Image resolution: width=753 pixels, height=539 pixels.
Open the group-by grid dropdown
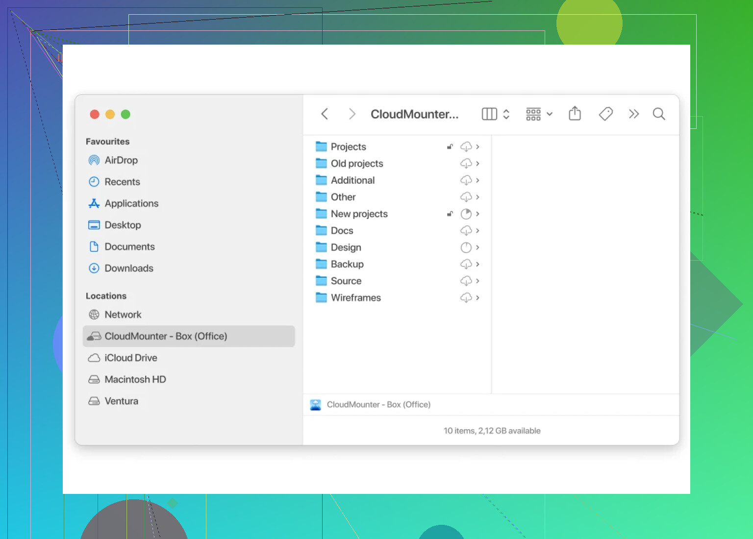click(539, 114)
